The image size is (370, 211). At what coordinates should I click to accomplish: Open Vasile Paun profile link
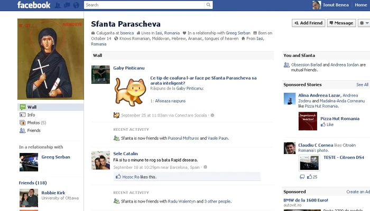[218, 138]
